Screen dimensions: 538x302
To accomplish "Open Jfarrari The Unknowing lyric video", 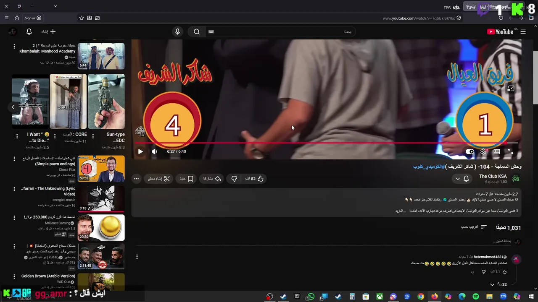I will pos(101,198).
